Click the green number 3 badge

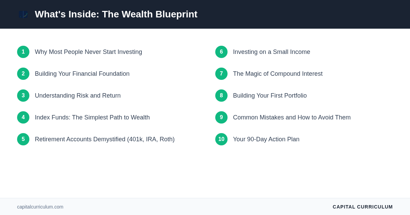[x=23, y=96]
